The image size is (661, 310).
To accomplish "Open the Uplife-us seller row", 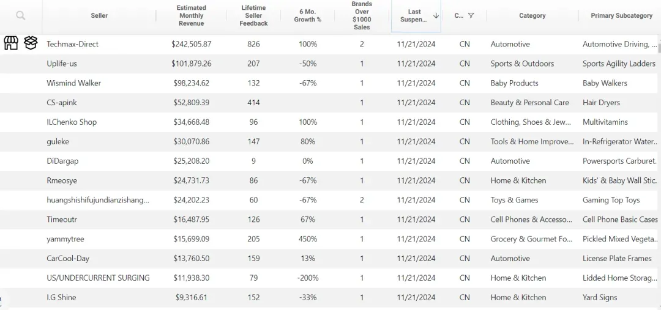I will [x=330, y=64].
